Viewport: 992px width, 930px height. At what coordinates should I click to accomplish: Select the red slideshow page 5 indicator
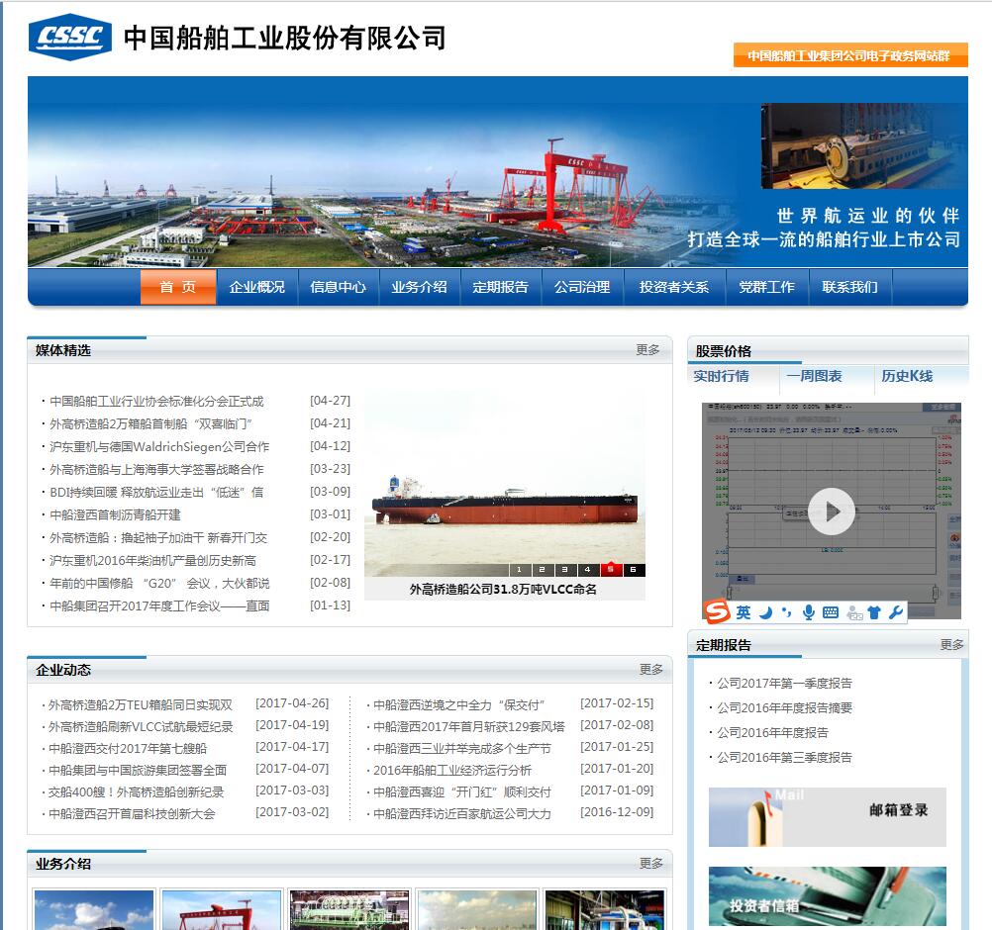point(611,570)
